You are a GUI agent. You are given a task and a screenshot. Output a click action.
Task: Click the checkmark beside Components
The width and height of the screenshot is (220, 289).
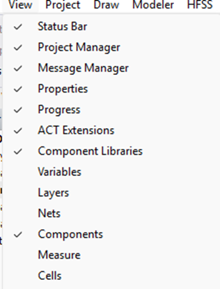coord(18,235)
